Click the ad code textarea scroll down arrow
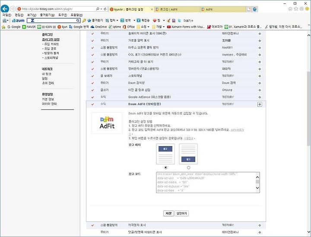Screen dimensions: 311x237 point(257,188)
